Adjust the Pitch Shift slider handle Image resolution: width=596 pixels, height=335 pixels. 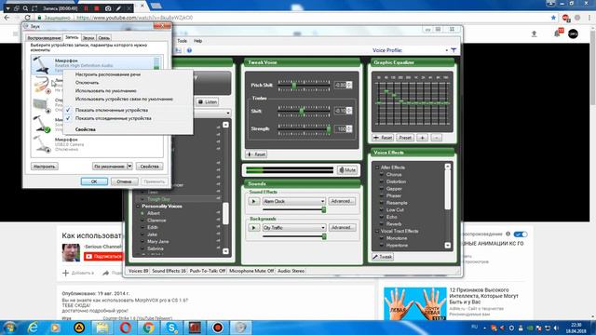294,86
